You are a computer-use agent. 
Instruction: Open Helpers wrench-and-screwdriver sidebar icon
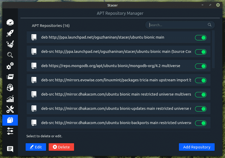click(x=10, y=109)
